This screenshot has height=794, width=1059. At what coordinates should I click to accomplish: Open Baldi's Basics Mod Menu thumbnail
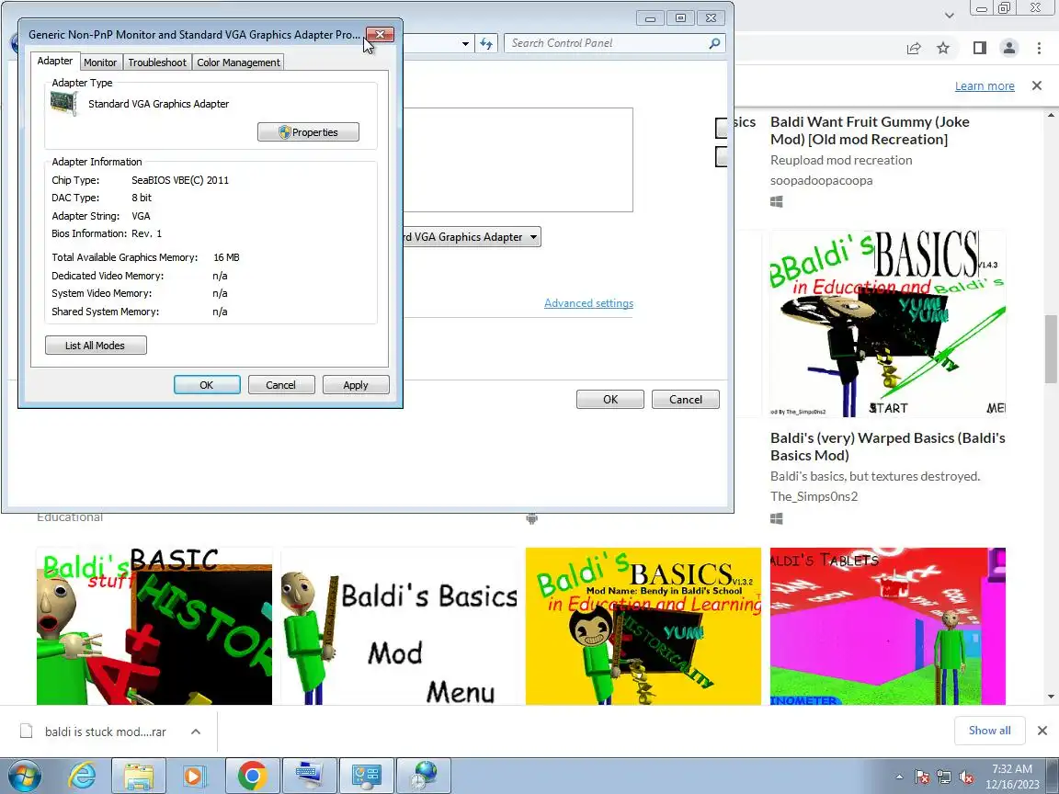pyautogui.click(x=398, y=626)
